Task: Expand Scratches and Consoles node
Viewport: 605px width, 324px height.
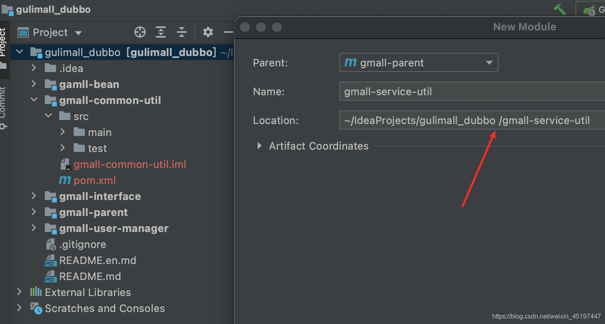Action: pyautogui.click(x=20, y=308)
